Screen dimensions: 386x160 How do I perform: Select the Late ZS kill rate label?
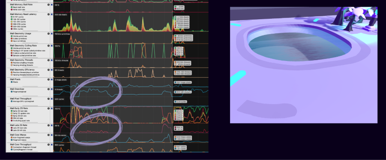(20, 130)
